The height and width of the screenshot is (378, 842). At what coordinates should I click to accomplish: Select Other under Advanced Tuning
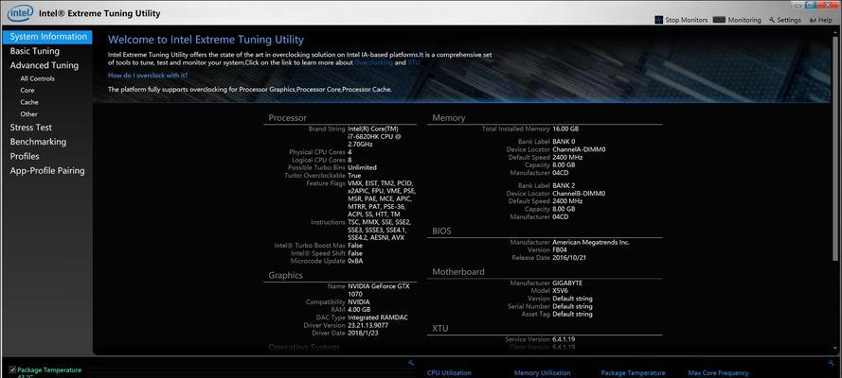(x=29, y=114)
